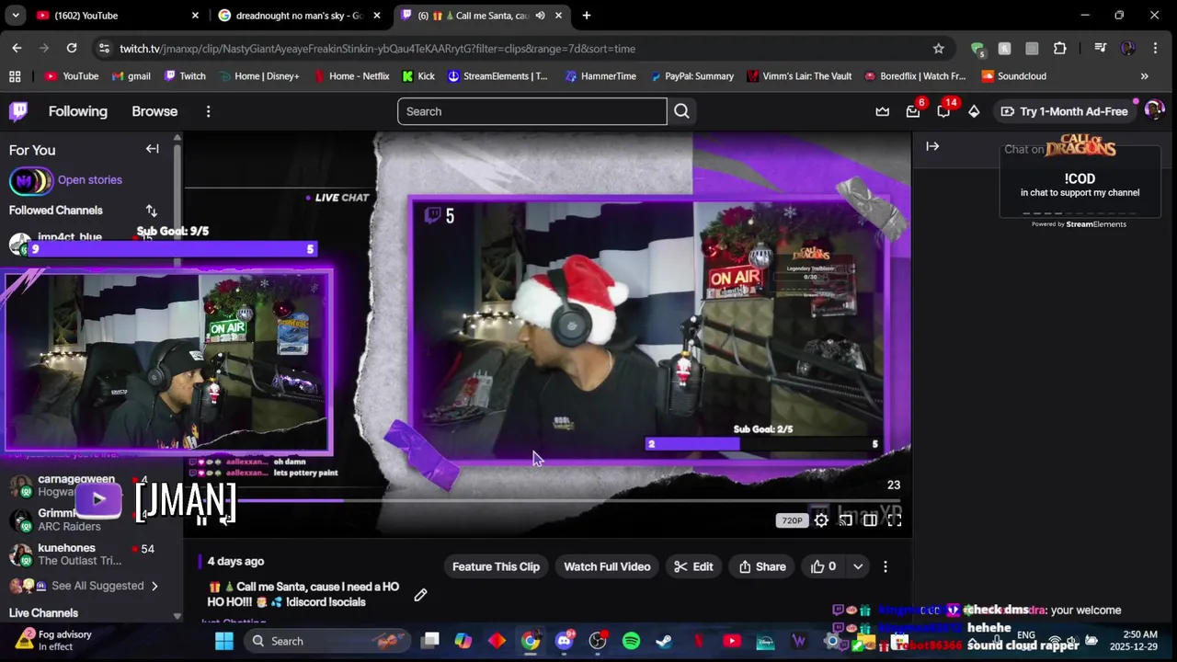Open the Twitch inbox with 6 badge
Viewport: 1177px width, 662px height.
[913, 111]
